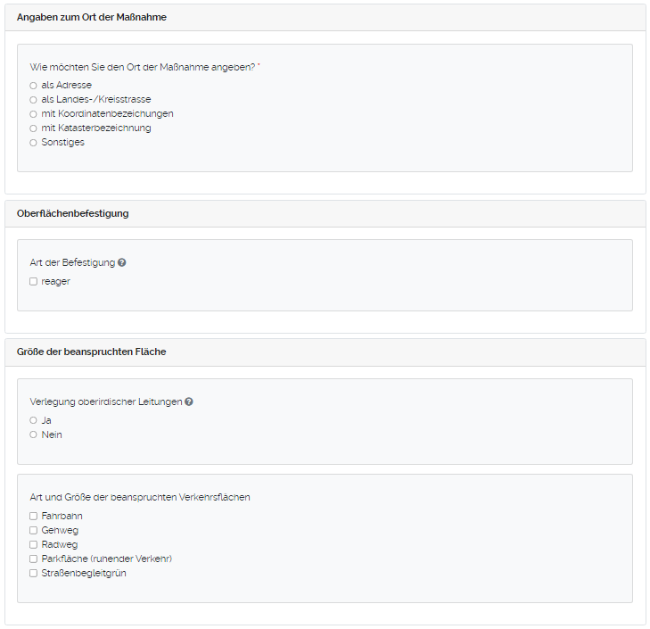Image resolution: width=650 pixels, height=629 pixels.
Task: Select the 'als Adresse' radio option
Action: pos(33,86)
